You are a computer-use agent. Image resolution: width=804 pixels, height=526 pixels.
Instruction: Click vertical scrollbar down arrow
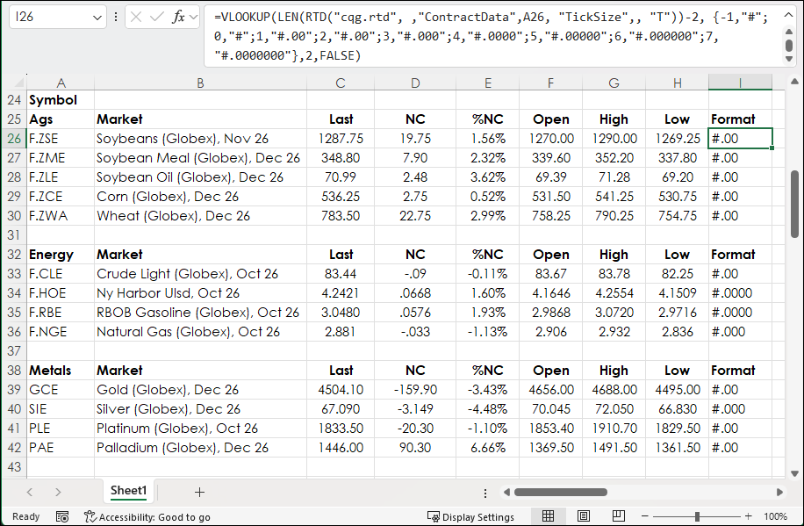pyautogui.click(x=794, y=473)
